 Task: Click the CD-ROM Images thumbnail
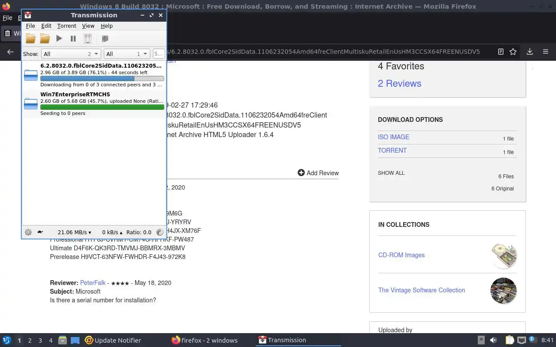click(x=504, y=255)
